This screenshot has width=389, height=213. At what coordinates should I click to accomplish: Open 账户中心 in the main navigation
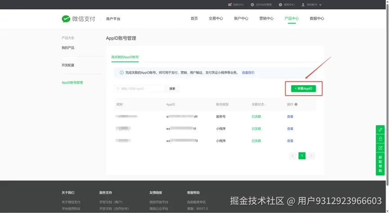[x=241, y=18]
